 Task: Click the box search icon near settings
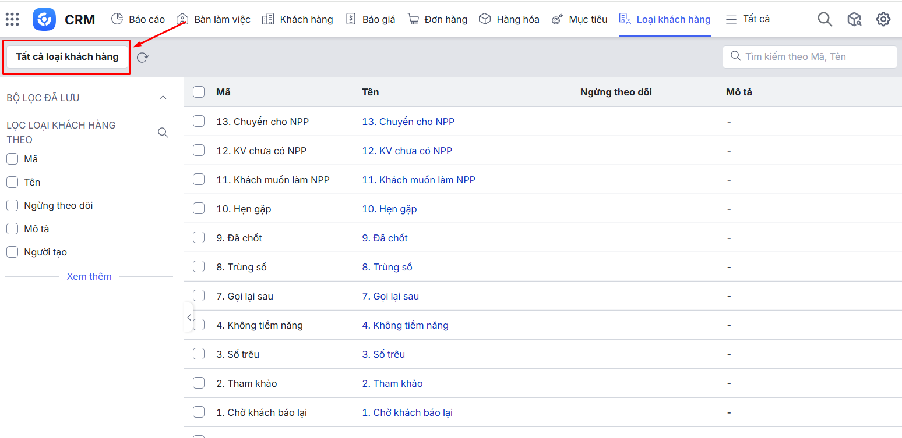[854, 19]
